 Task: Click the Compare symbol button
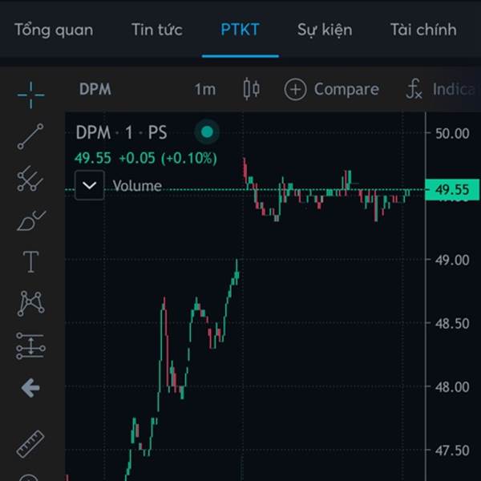331,90
